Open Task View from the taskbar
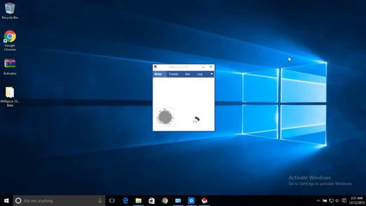 click(x=112, y=201)
